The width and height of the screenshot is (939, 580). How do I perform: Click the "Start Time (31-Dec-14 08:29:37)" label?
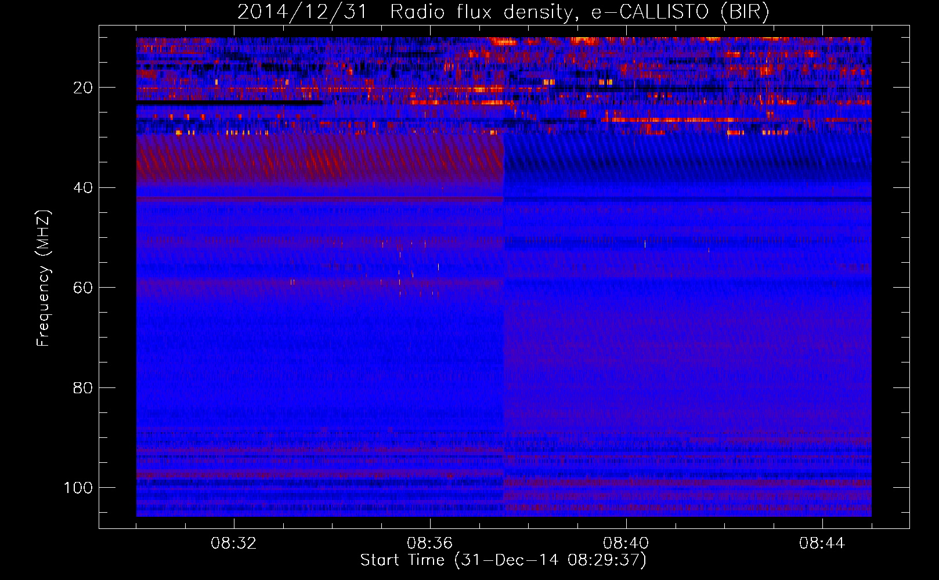point(503,560)
